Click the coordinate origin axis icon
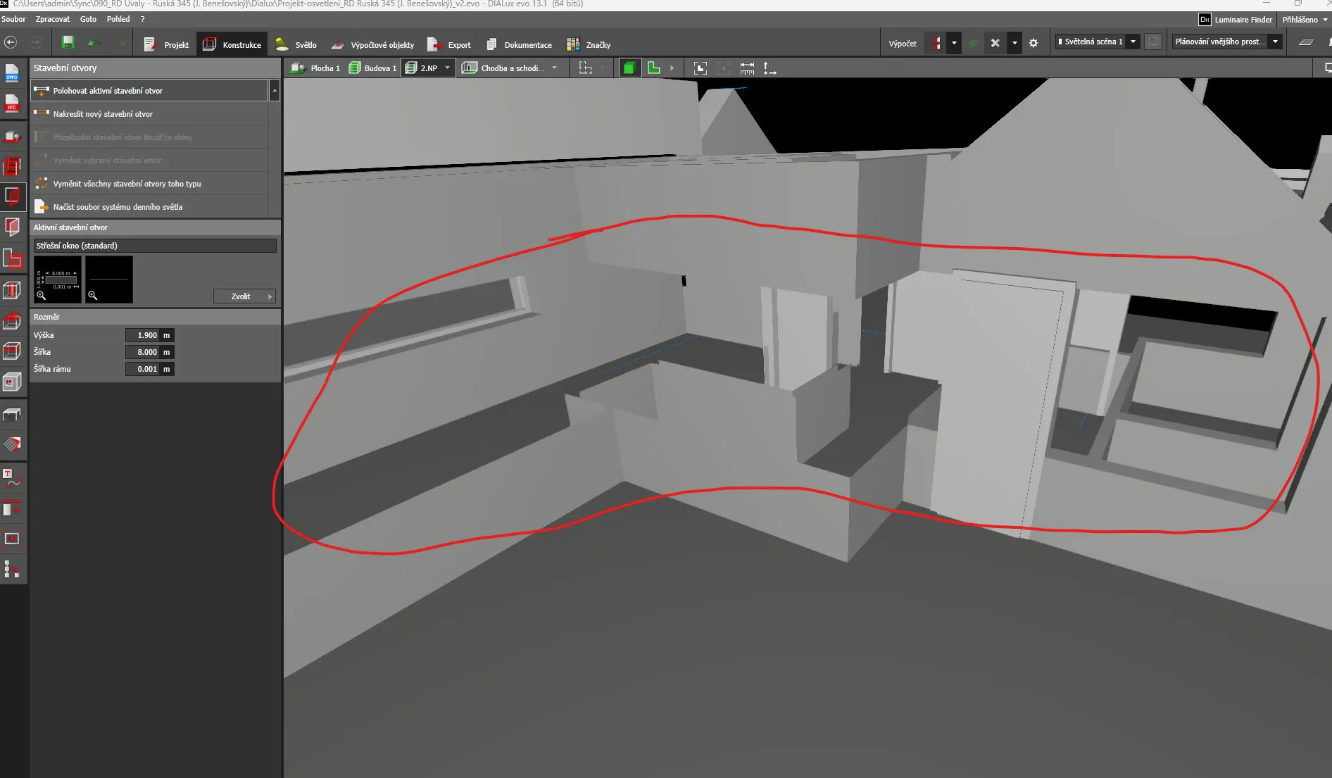The width and height of the screenshot is (1332, 778). coord(769,68)
